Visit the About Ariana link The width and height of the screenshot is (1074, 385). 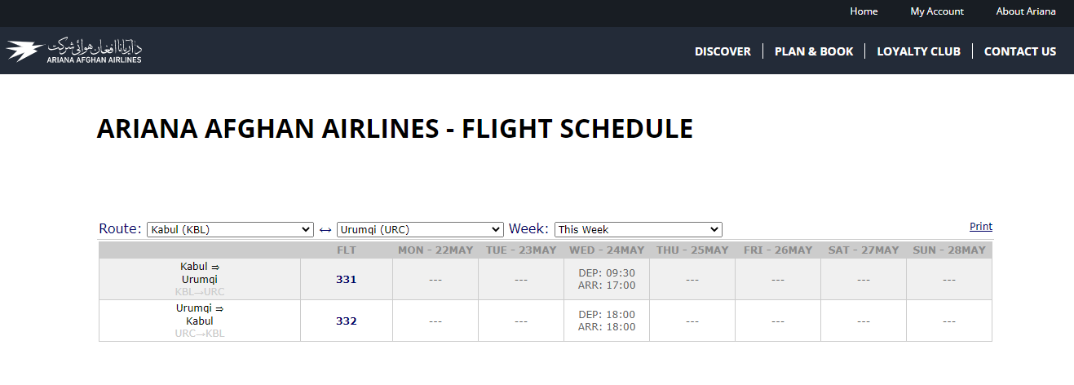1026,11
